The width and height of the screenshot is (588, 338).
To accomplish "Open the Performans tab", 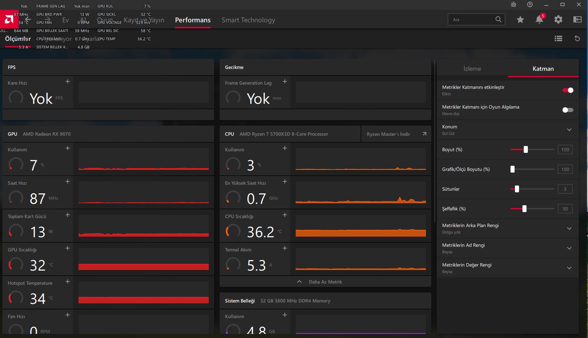I will click(193, 20).
